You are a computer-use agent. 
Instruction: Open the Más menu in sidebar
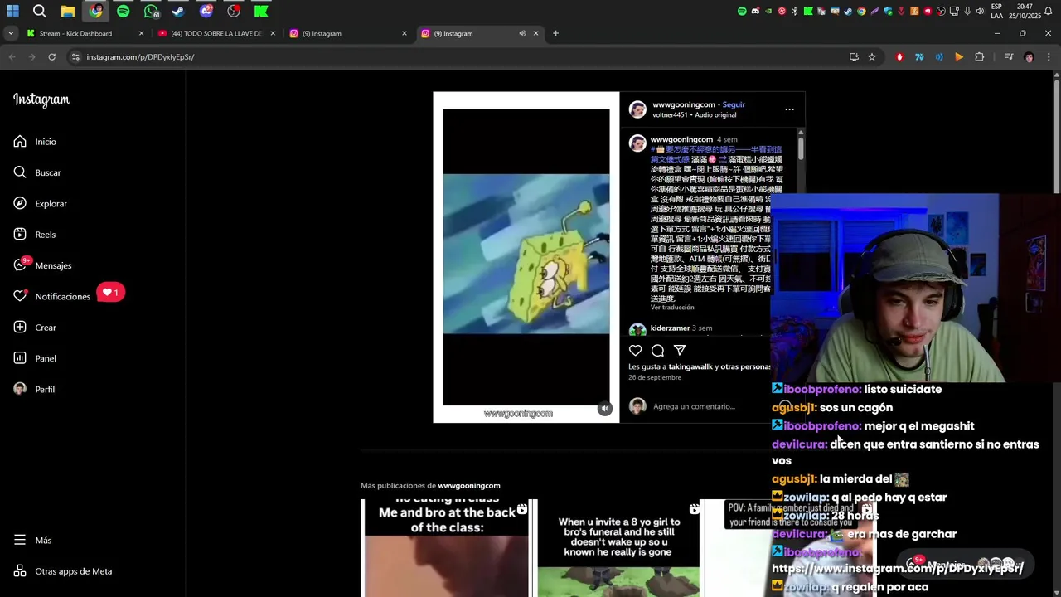[x=32, y=540]
